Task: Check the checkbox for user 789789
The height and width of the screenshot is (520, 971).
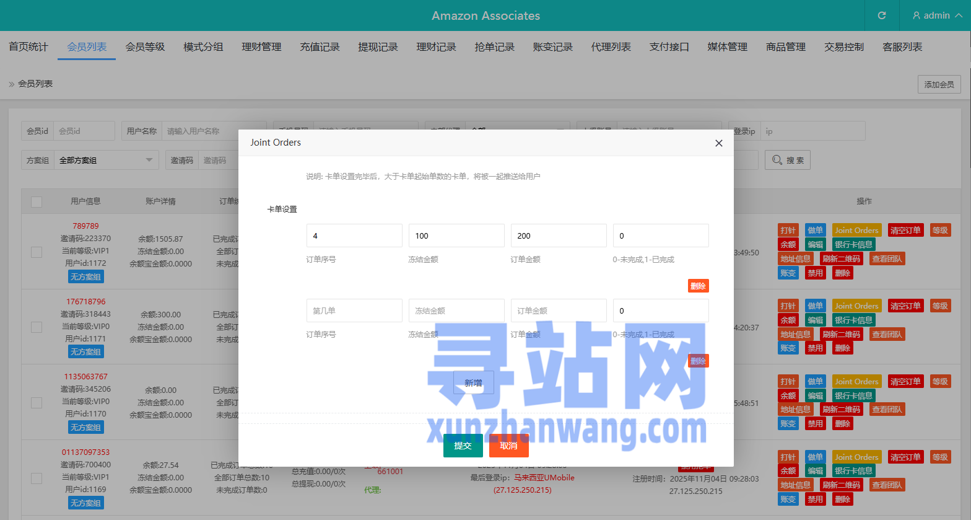Action: [x=37, y=252]
